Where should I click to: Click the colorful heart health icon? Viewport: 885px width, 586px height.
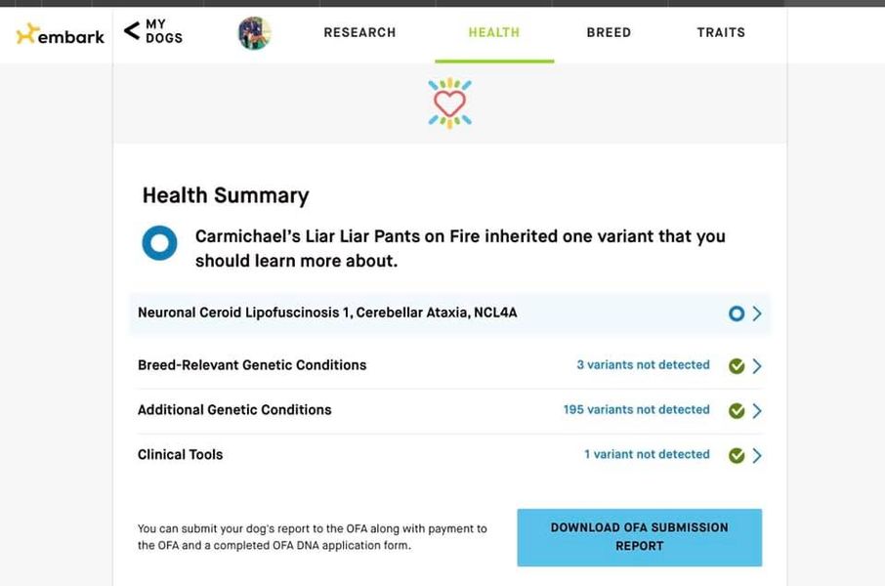(x=449, y=103)
